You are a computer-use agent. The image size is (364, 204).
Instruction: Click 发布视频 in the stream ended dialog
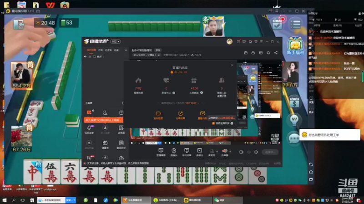pos(158,115)
